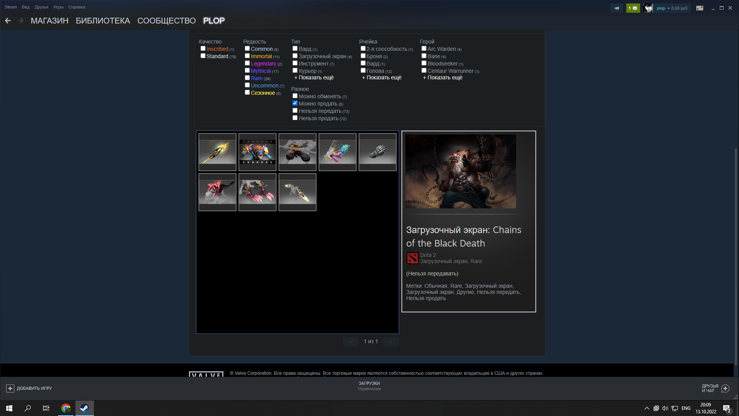This screenshot has width=739, height=416.
Task: Open your profile avatar picture
Action: coord(648,8)
